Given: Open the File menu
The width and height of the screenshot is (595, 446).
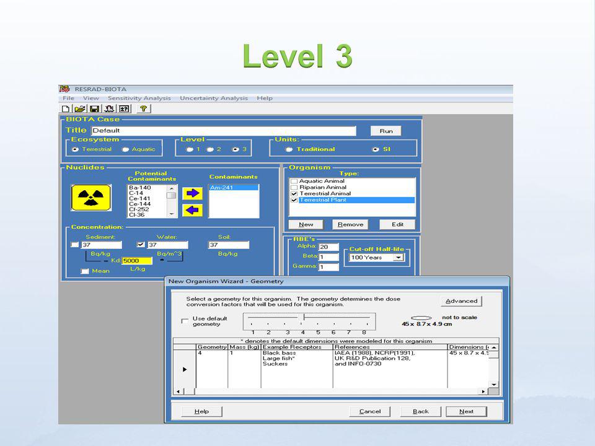Looking at the screenshot, I should (68, 98).
